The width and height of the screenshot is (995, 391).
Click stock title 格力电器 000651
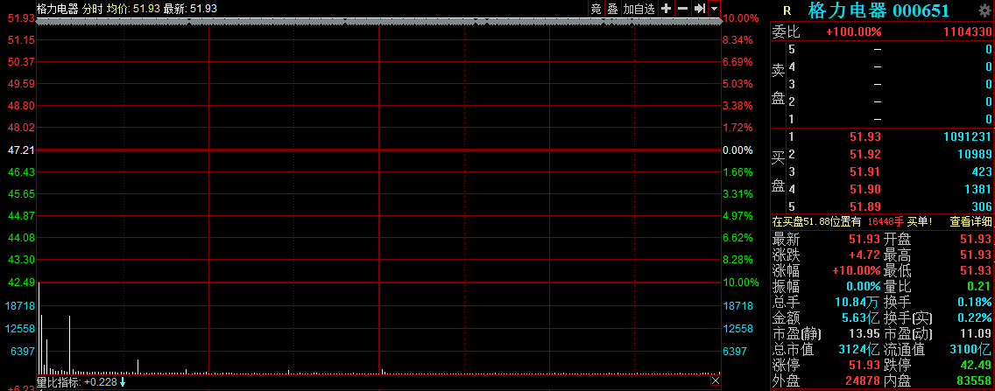point(879,10)
